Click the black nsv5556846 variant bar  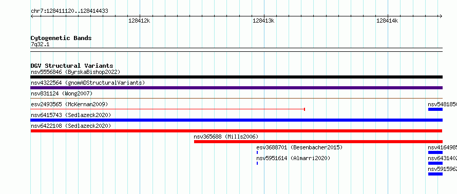[x=236, y=77]
